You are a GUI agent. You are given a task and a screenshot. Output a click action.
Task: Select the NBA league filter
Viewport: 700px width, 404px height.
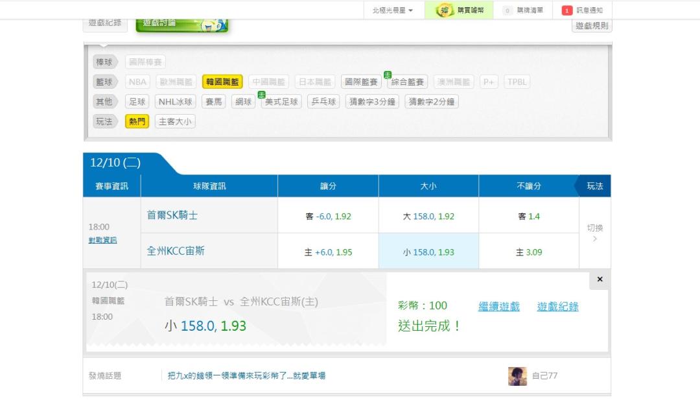pos(137,82)
